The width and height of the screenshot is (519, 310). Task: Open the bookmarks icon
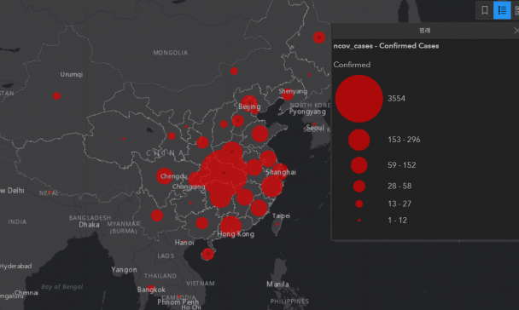(485, 10)
